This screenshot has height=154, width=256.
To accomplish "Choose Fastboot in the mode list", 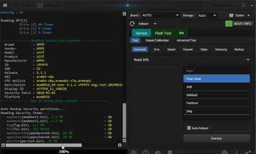I will pos(192,103).
